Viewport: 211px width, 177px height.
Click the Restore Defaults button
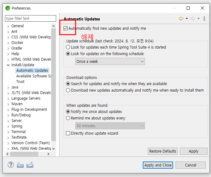(163, 151)
